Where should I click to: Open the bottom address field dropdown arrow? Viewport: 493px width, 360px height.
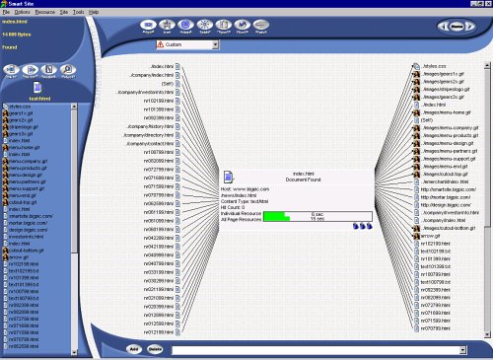coord(462,350)
